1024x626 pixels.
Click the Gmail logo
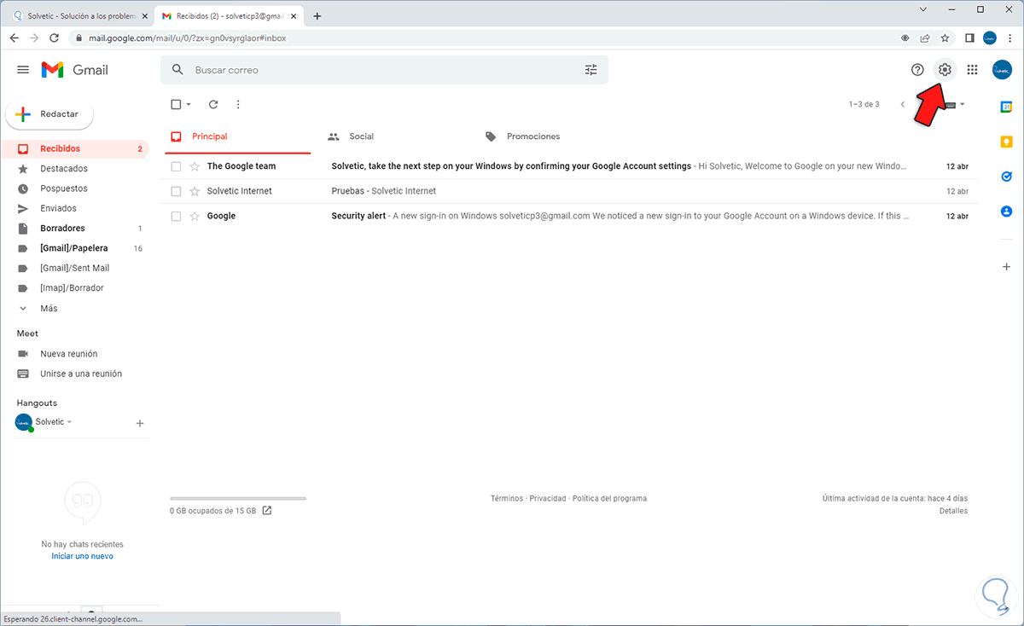click(75, 70)
